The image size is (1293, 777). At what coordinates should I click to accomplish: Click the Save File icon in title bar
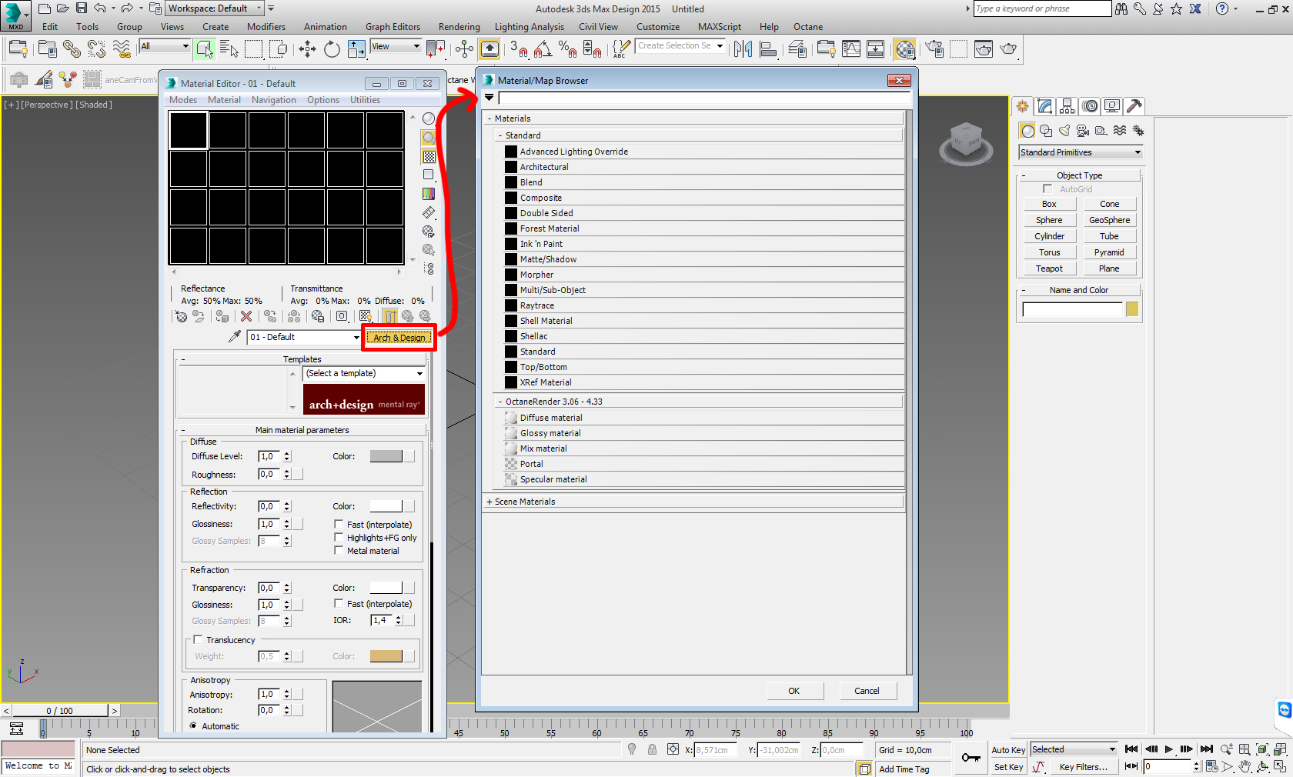tap(82, 8)
